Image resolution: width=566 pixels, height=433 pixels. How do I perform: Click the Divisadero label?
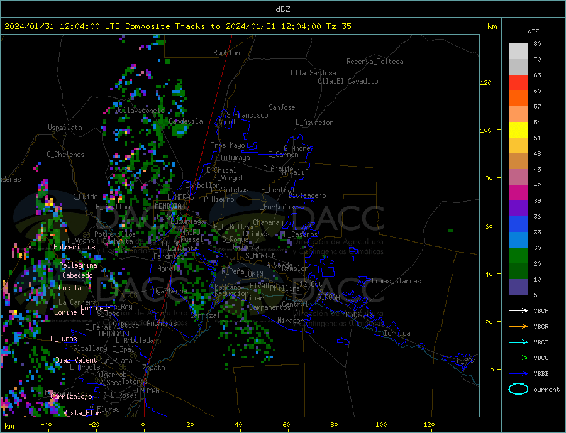(307, 195)
